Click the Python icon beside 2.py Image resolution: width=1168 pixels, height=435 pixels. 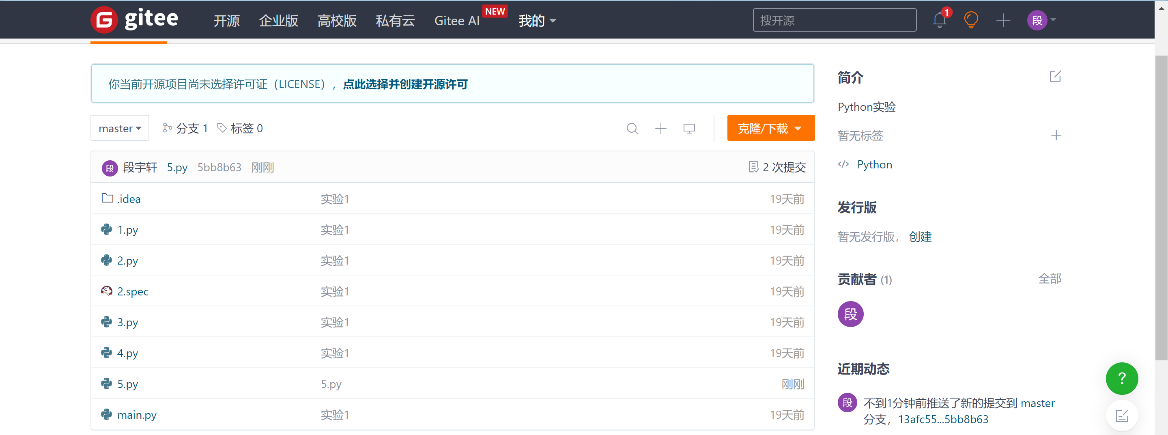click(x=107, y=261)
